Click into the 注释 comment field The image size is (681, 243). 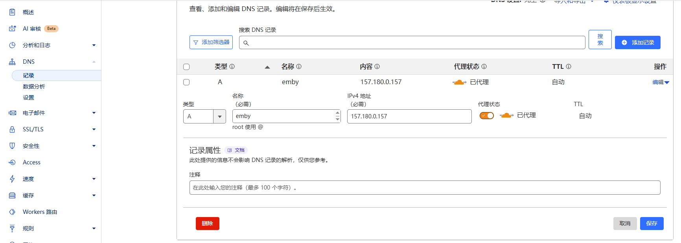(x=425, y=188)
